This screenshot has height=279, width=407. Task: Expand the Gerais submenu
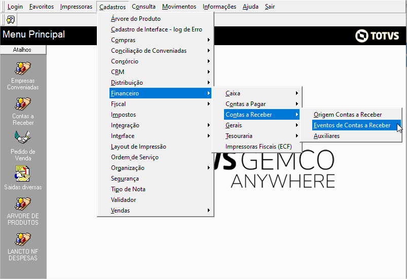click(262, 125)
